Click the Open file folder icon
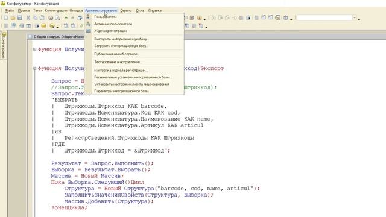The image size is (386, 217). pyautogui.click(x=13, y=18)
